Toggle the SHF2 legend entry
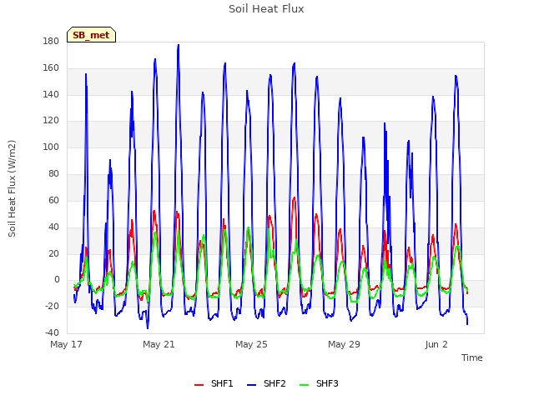This screenshot has height=400, width=534. 266,383
